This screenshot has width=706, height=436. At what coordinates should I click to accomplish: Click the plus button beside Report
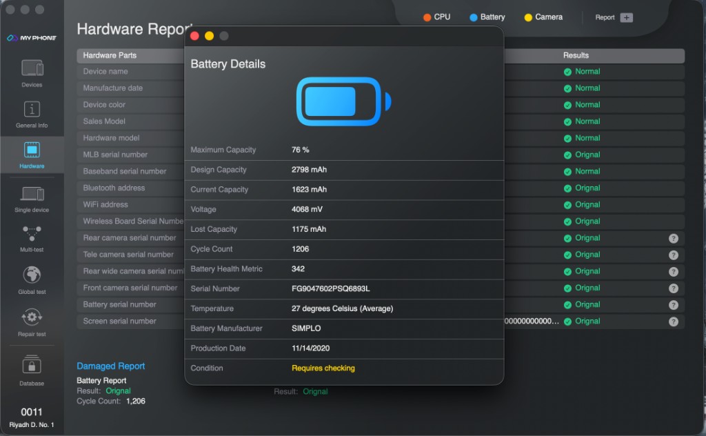pos(626,17)
